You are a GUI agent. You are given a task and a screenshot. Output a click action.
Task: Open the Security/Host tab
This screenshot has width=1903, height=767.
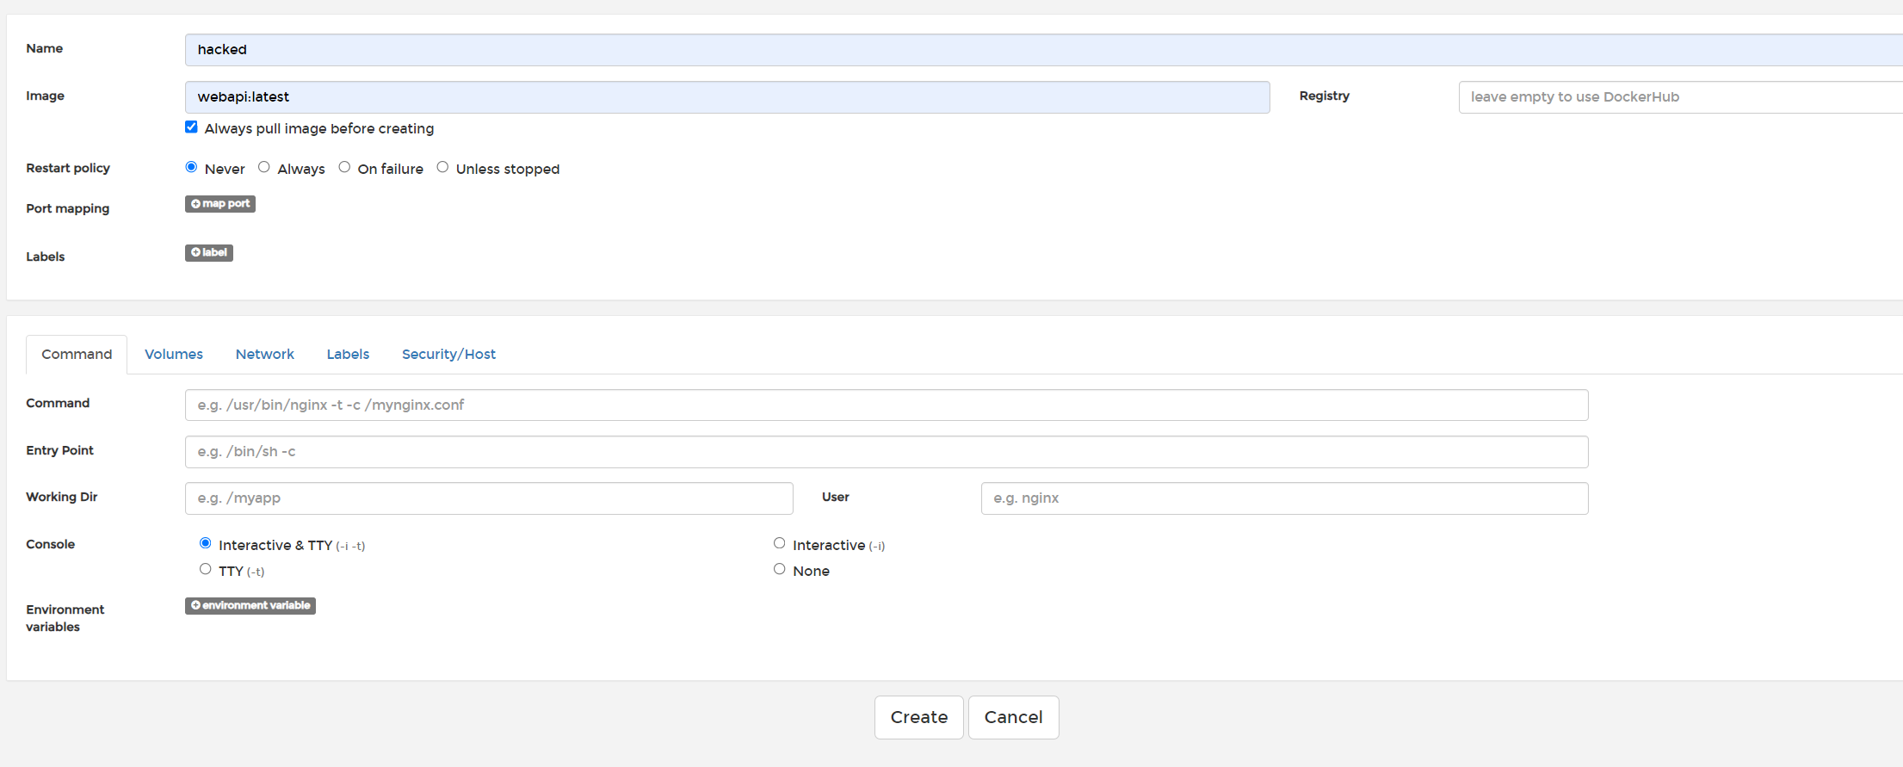click(448, 355)
